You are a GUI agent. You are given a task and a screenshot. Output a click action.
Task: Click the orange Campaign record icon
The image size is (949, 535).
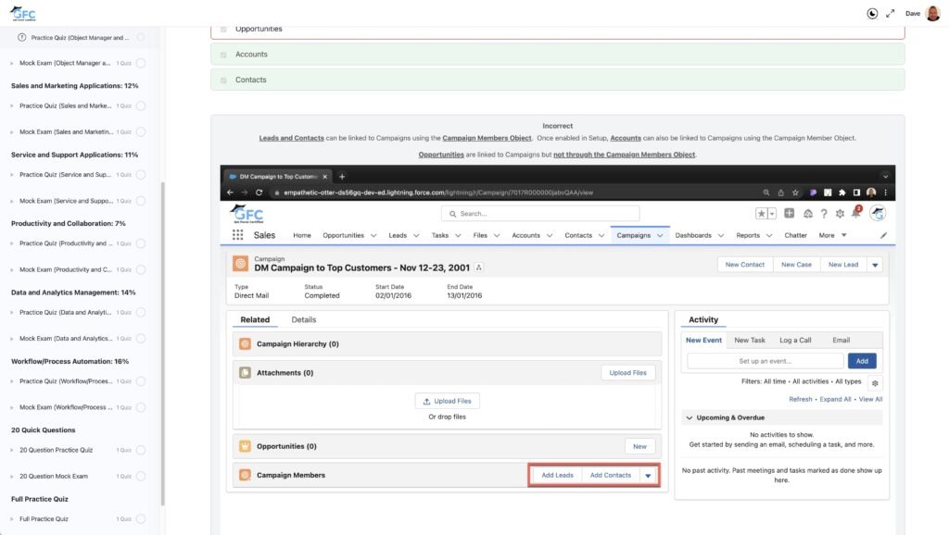click(240, 264)
